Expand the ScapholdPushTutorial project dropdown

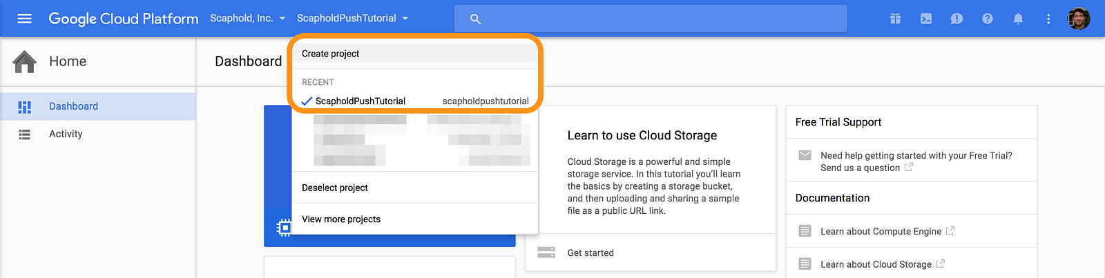[352, 19]
